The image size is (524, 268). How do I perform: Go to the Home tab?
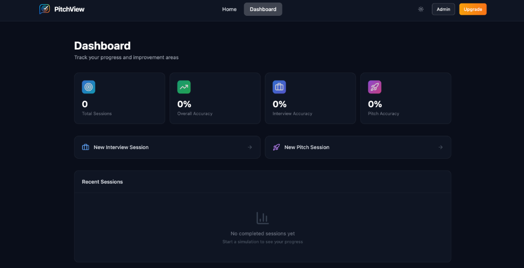click(x=229, y=9)
